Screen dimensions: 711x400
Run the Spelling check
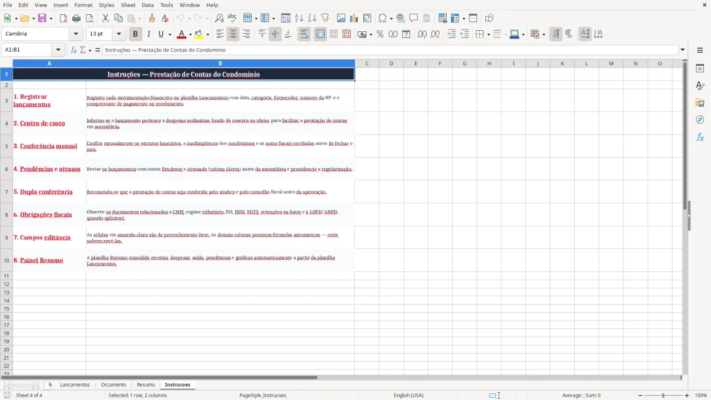[232, 18]
